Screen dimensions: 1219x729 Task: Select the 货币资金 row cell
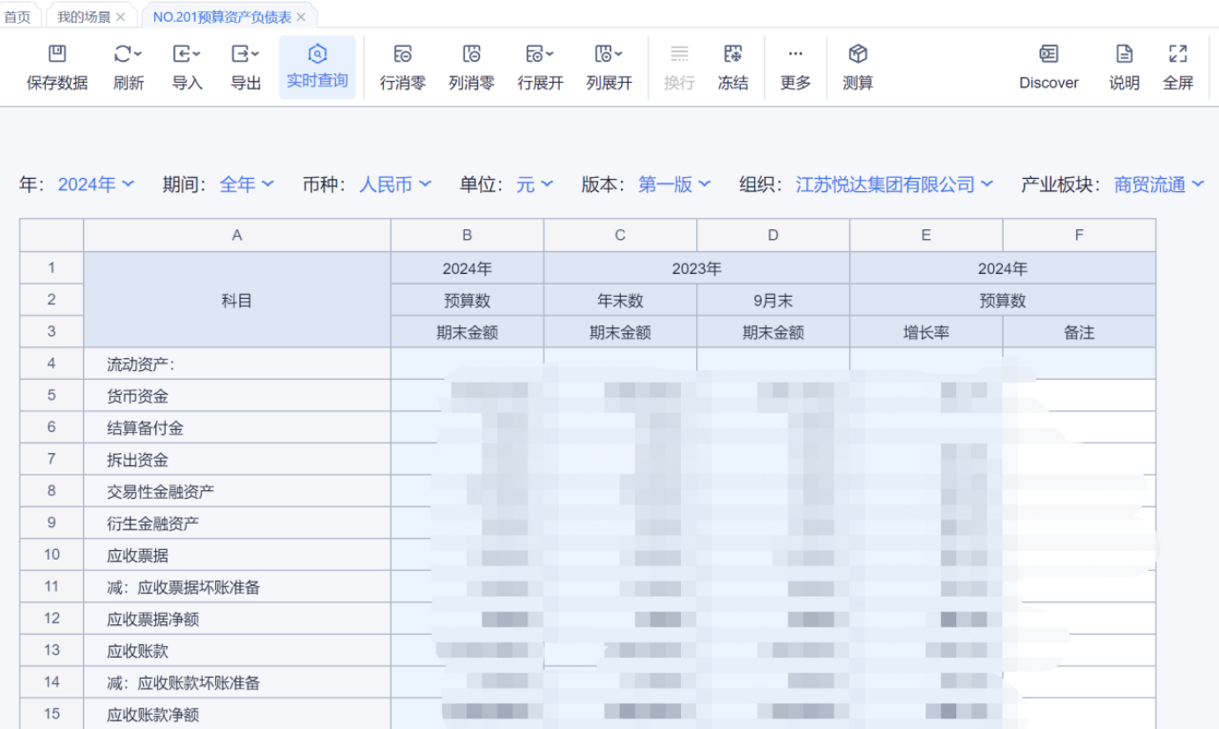(236, 396)
